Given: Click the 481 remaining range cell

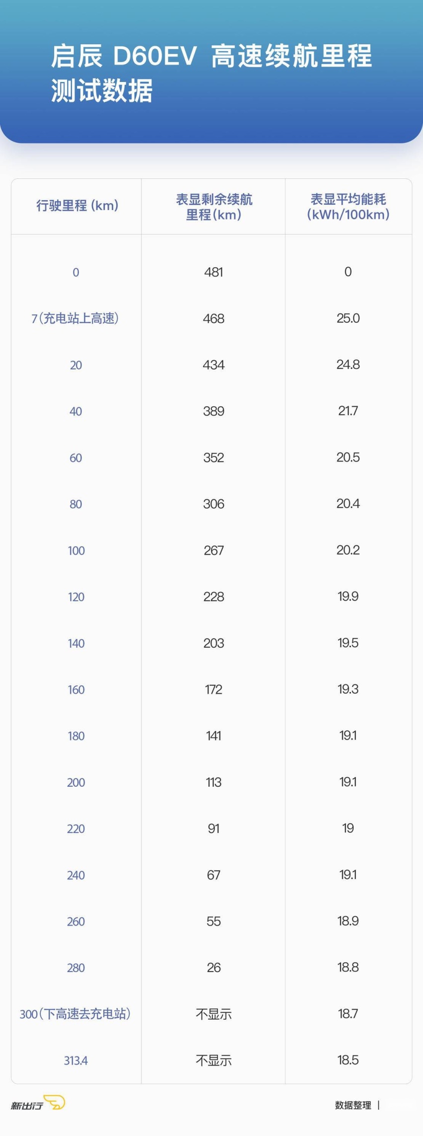Looking at the screenshot, I should [x=213, y=272].
